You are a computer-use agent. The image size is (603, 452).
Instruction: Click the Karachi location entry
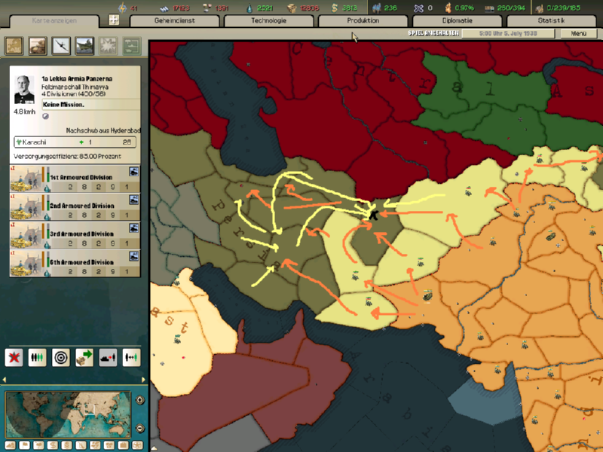pyautogui.click(x=75, y=142)
